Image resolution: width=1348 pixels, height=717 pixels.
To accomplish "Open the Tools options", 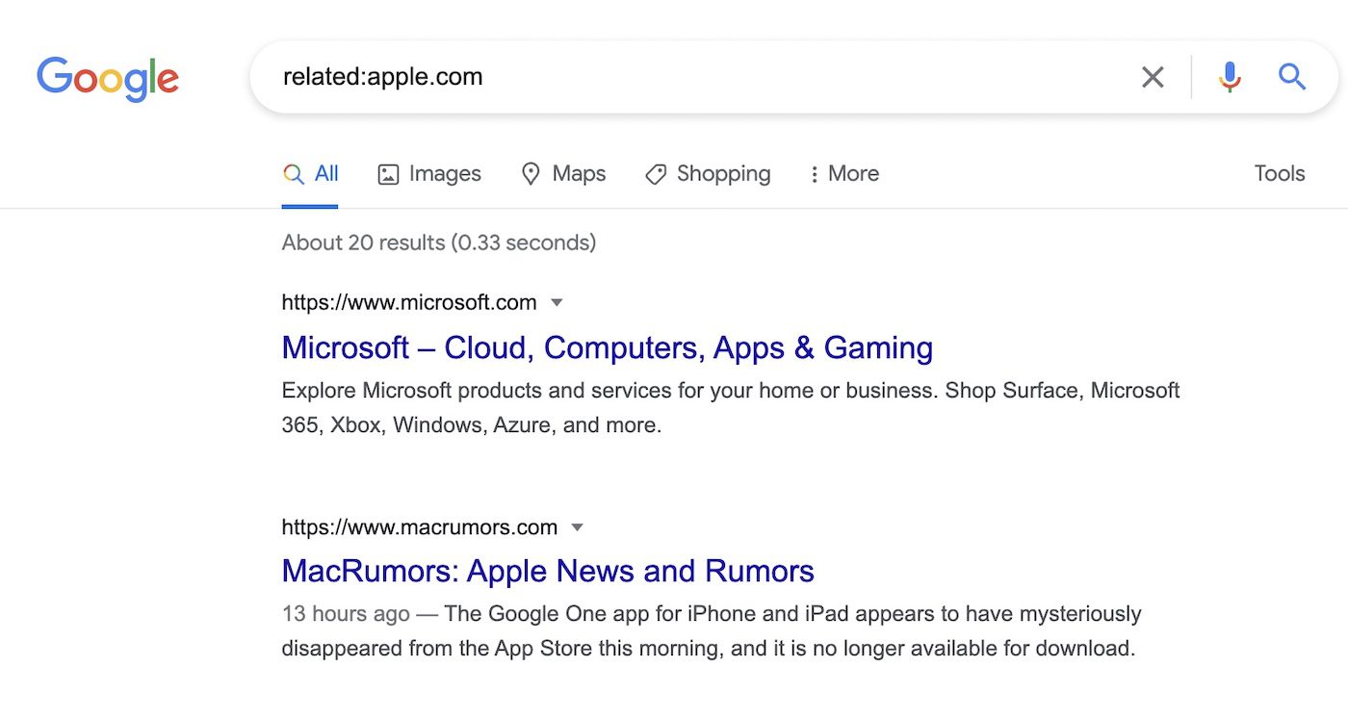I will pos(1279,174).
